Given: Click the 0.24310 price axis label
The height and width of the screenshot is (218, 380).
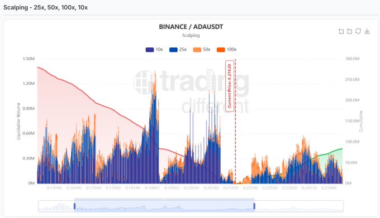Looking at the screenshot, I should click(309, 188).
